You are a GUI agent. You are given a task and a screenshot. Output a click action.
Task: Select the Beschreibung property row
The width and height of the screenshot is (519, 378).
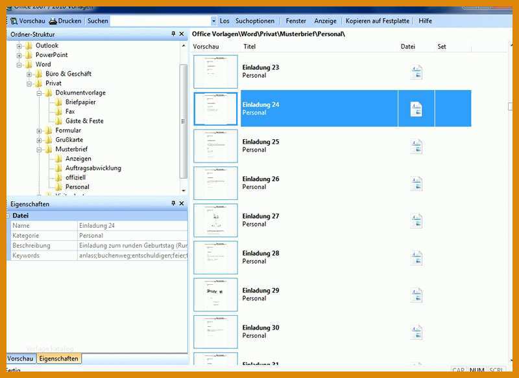[x=99, y=245]
